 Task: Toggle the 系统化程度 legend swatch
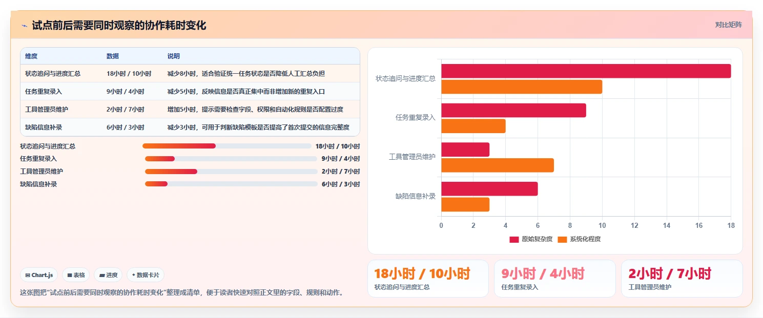pyautogui.click(x=562, y=239)
